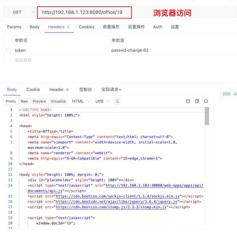Select the response Body tab
237x235 pixels.
[12, 89]
